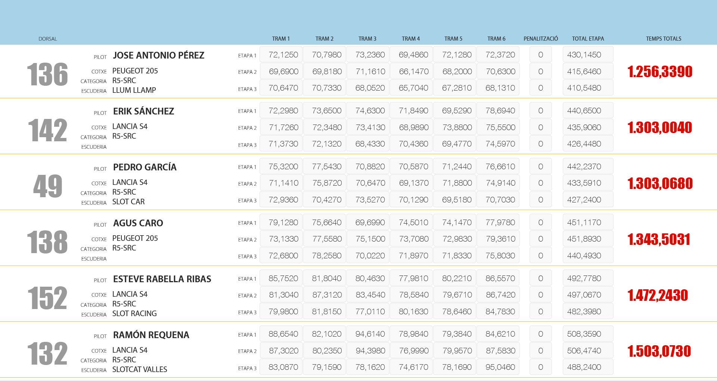717x381 pixels.
Task: Click the PENALITZACIÓ column header
Action: 540,39
